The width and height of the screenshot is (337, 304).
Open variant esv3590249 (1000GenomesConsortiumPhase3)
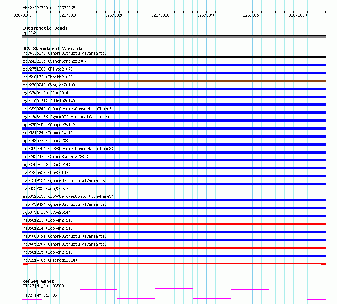pyautogui.click(x=68, y=109)
